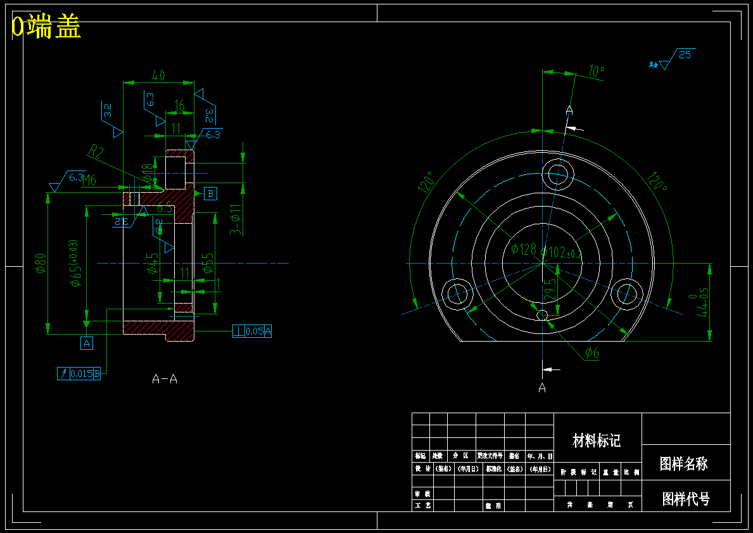Click the 审核 row label
Viewport: 753px width, 533px height.
(422, 494)
